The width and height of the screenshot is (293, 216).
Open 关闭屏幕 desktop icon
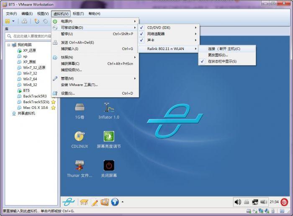[109, 169]
